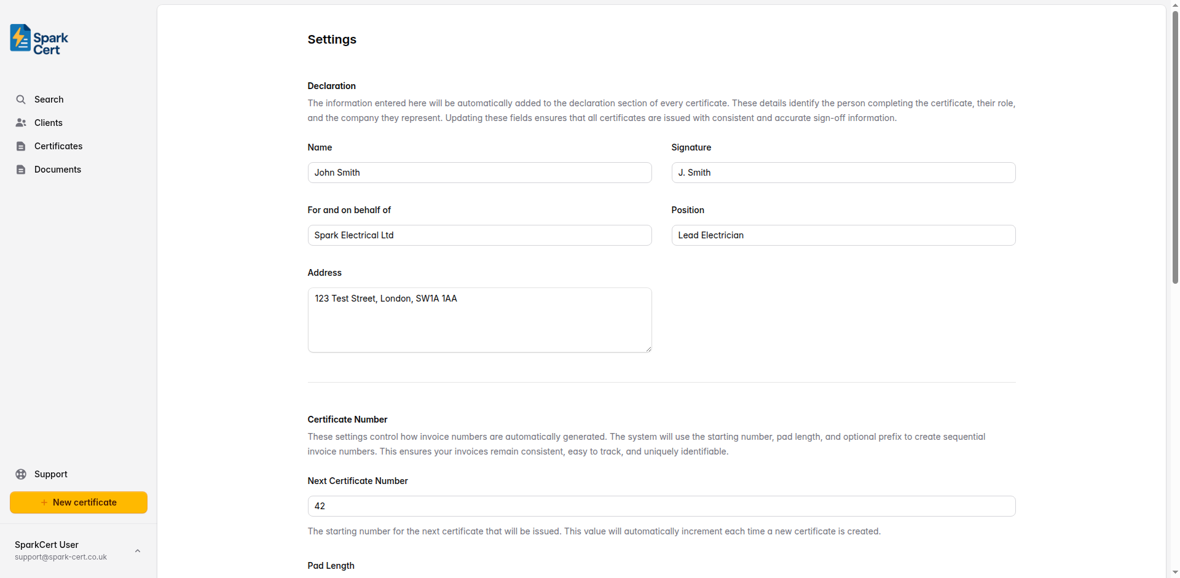Select the Support lifebuoy icon
The height and width of the screenshot is (578, 1180).
point(21,474)
